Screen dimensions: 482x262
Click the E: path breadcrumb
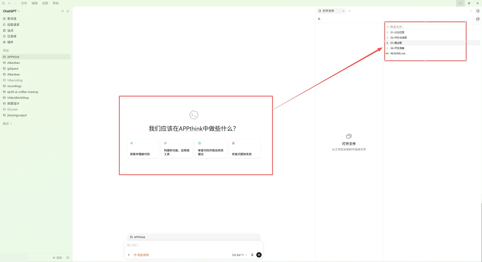[x=319, y=19]
